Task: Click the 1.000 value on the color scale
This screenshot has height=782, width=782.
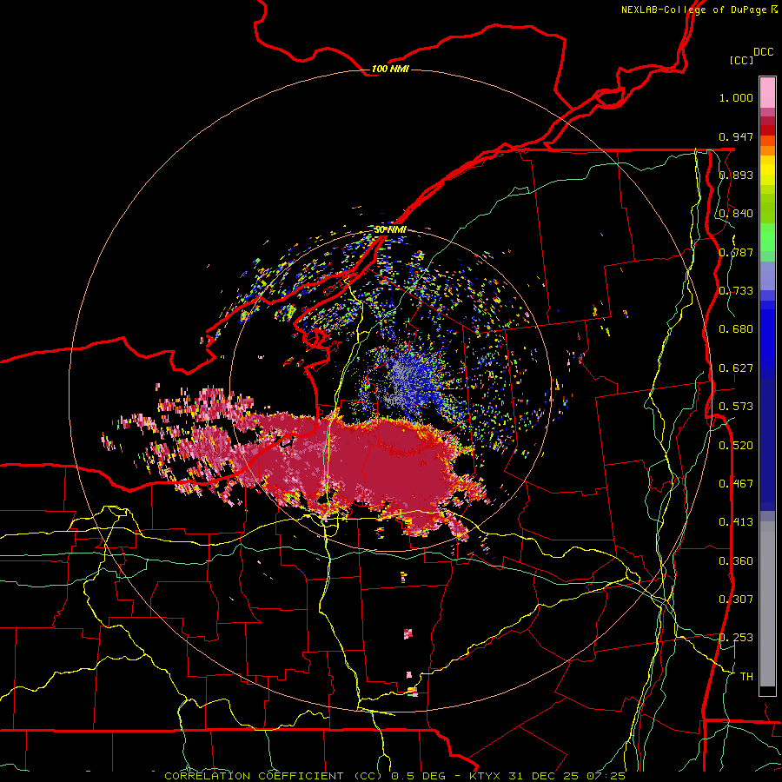Action: point(736,97)
